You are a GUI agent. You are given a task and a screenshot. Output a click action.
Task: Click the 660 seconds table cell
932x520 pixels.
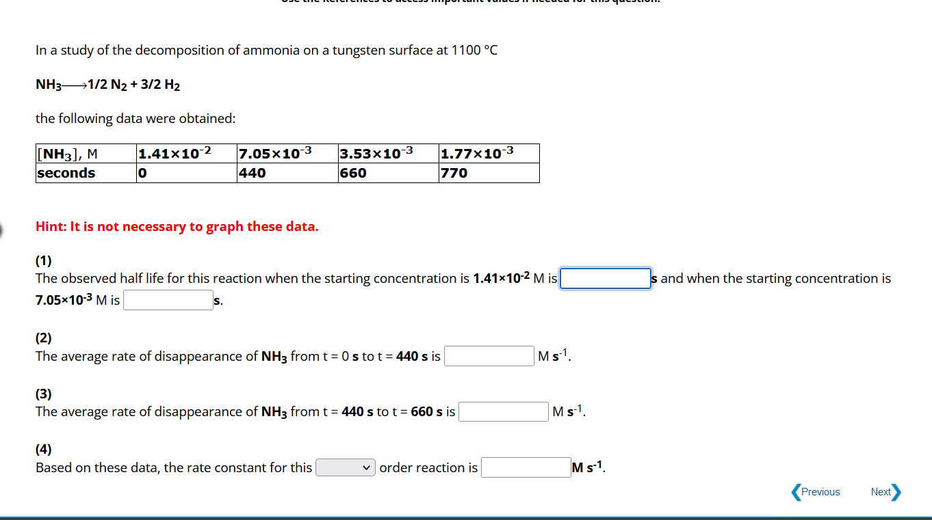click(388, 173)
